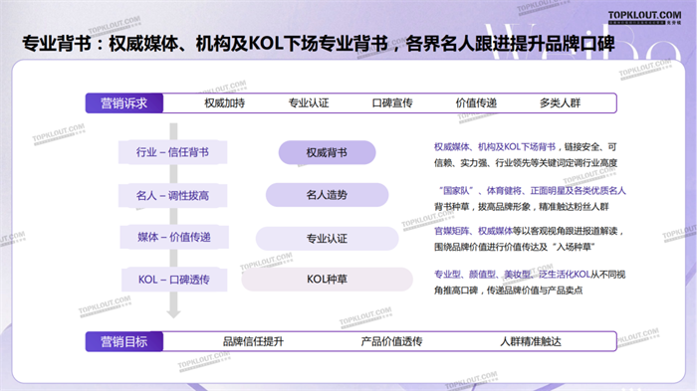Click the 权威加持 header item
Image resolution: width=697 pixels, height=391 pixels.
pyautogui.click(x=224, y=103)
